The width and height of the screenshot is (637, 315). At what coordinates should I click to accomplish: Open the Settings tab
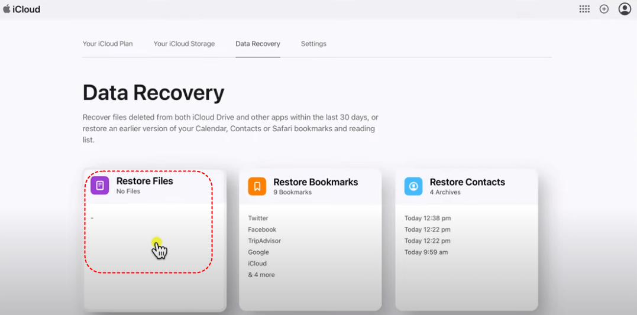(x=313, y=43)
